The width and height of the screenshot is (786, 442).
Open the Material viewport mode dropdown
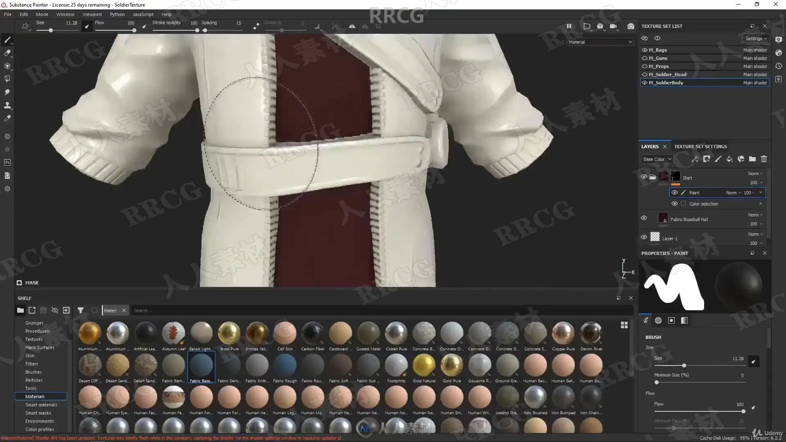pos(600,42)
